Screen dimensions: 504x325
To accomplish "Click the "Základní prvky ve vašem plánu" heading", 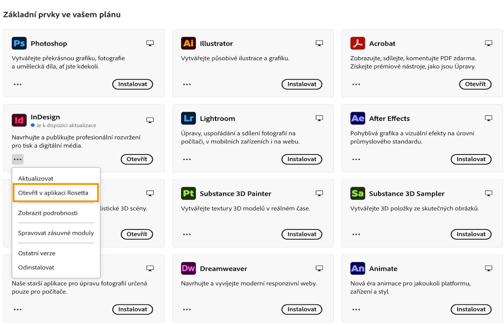I will tap(62, 15).
